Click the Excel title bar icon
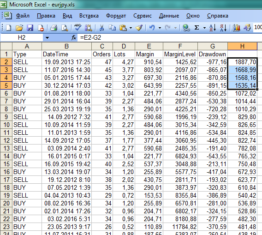Viewport: 262px width, 235px height. (x=3, y=4)
